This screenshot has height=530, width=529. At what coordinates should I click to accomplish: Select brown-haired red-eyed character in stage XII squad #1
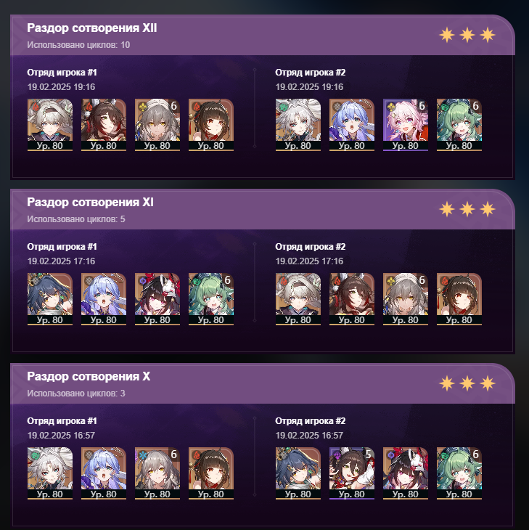(x=210, y=125)
